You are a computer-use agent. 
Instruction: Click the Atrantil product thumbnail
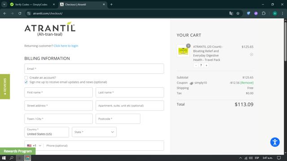183,51
